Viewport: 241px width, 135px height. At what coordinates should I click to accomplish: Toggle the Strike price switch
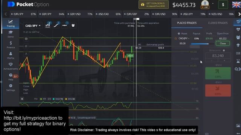[x=224, y=50]
